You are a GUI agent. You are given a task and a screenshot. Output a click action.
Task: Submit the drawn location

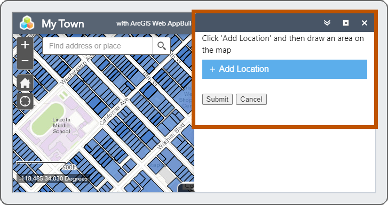(x=217, y=99)
